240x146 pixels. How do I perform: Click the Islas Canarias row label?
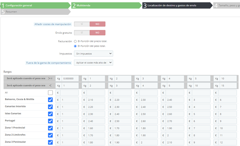point(13,113)
